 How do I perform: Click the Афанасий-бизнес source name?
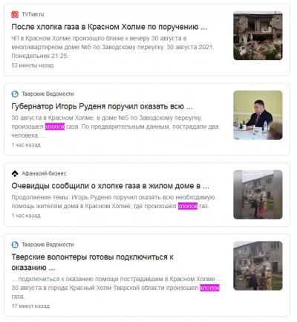[x=44, y=173]
